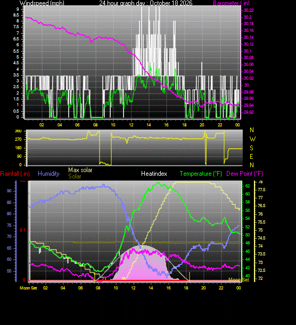Select the '29.94' barometer axis value

tap(249, 106)
